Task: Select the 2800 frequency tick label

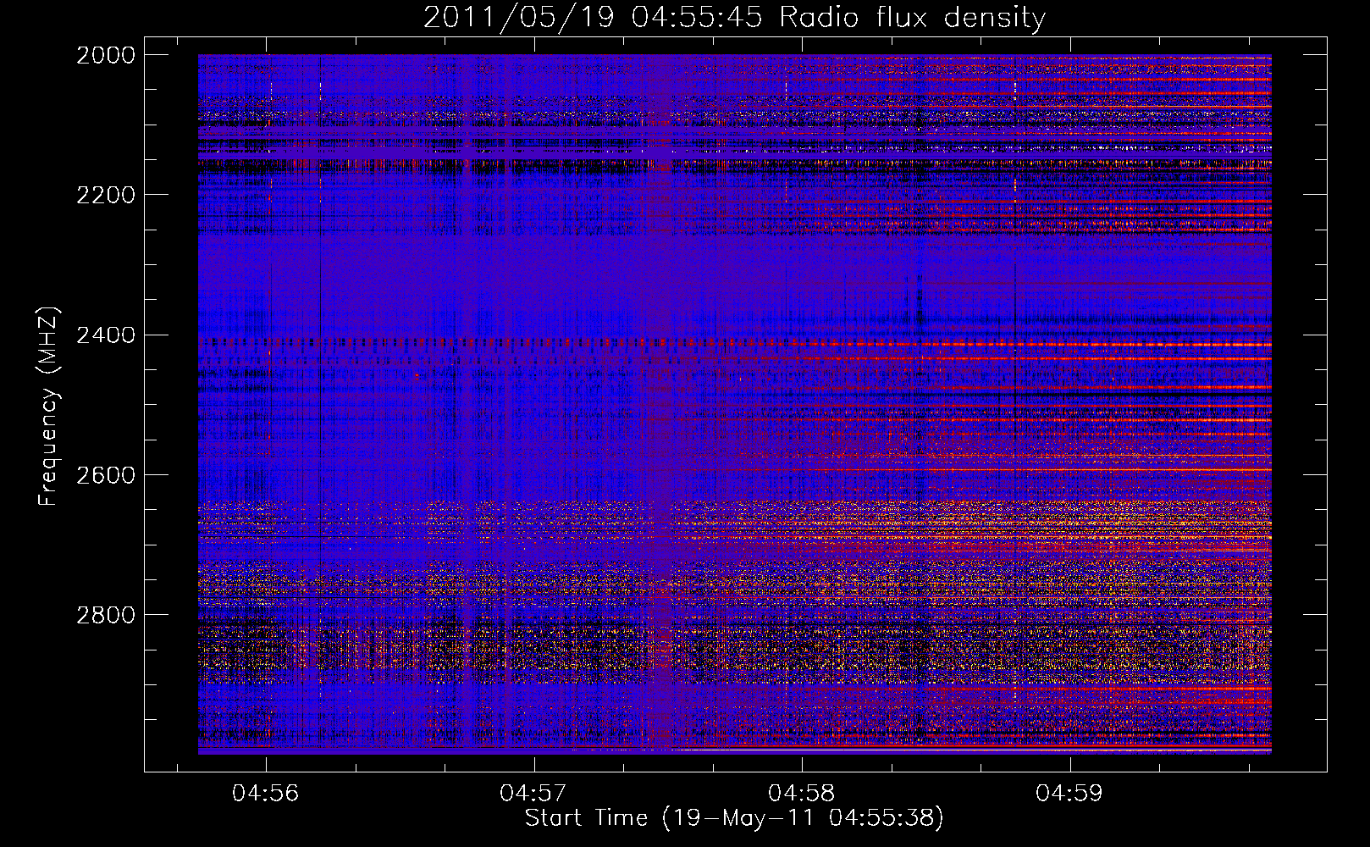Action: pyautogui.click(x=105, y=615)
